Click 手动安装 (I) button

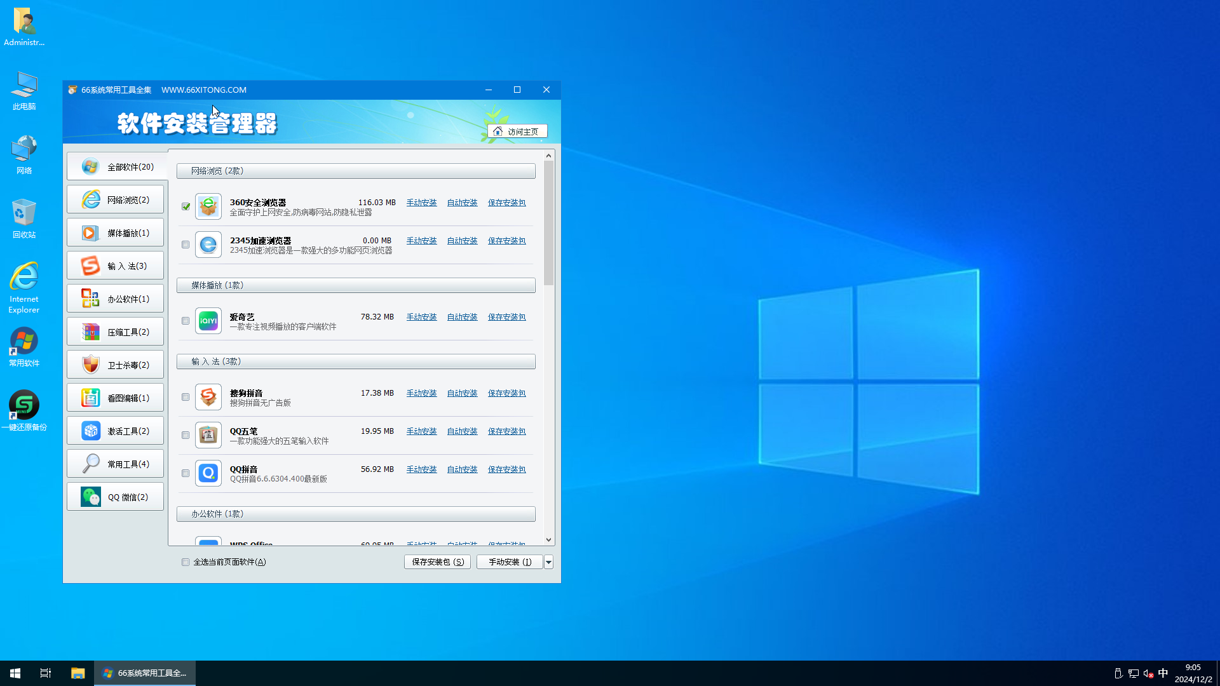pyautogui.click(x=510, y=562)
